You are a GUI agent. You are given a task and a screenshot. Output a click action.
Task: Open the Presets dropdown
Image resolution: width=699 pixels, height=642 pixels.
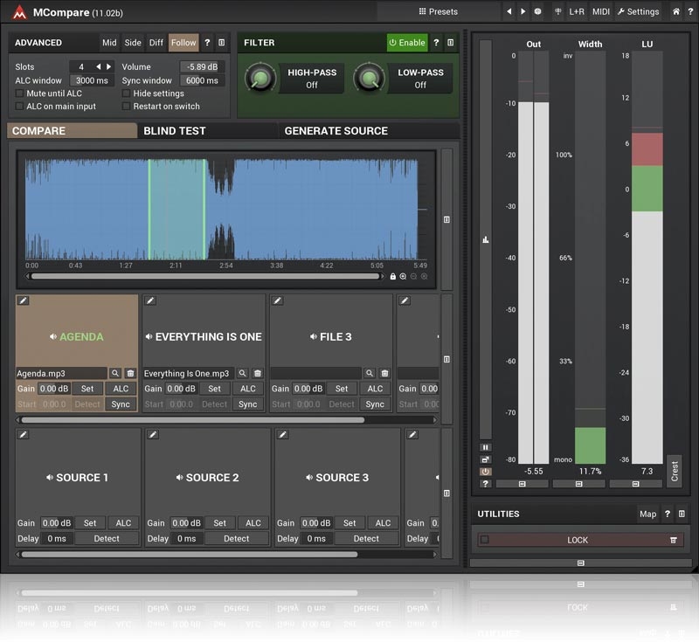(439, 11)
